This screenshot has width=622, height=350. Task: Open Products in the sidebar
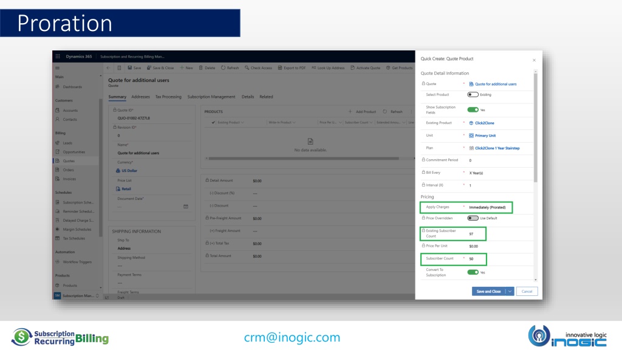[70, 286]
